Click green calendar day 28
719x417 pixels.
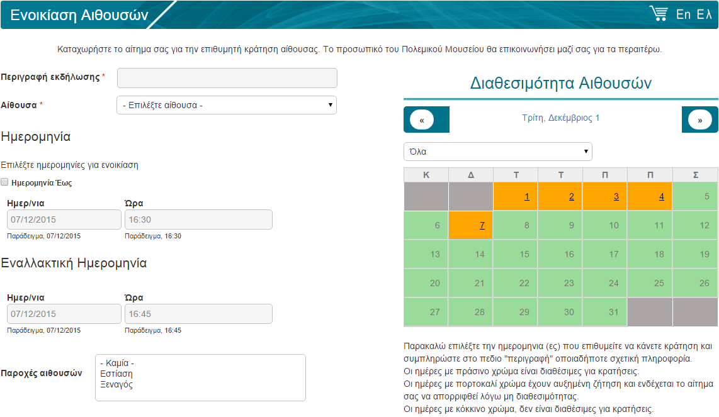point(471,312)
